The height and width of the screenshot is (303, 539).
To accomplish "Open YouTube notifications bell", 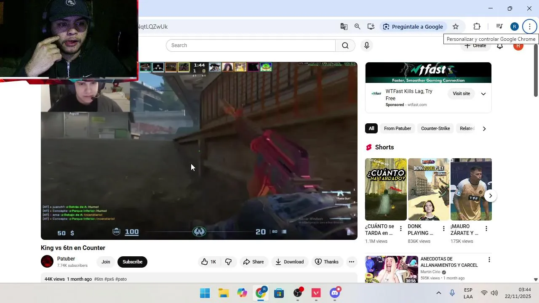I will click(x=500, y=46).
